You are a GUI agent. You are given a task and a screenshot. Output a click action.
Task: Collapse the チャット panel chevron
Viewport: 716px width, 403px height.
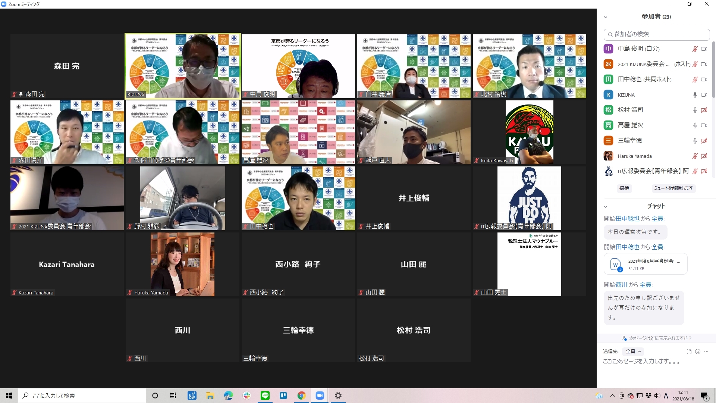pyautogui.click(x=606, y=206)
